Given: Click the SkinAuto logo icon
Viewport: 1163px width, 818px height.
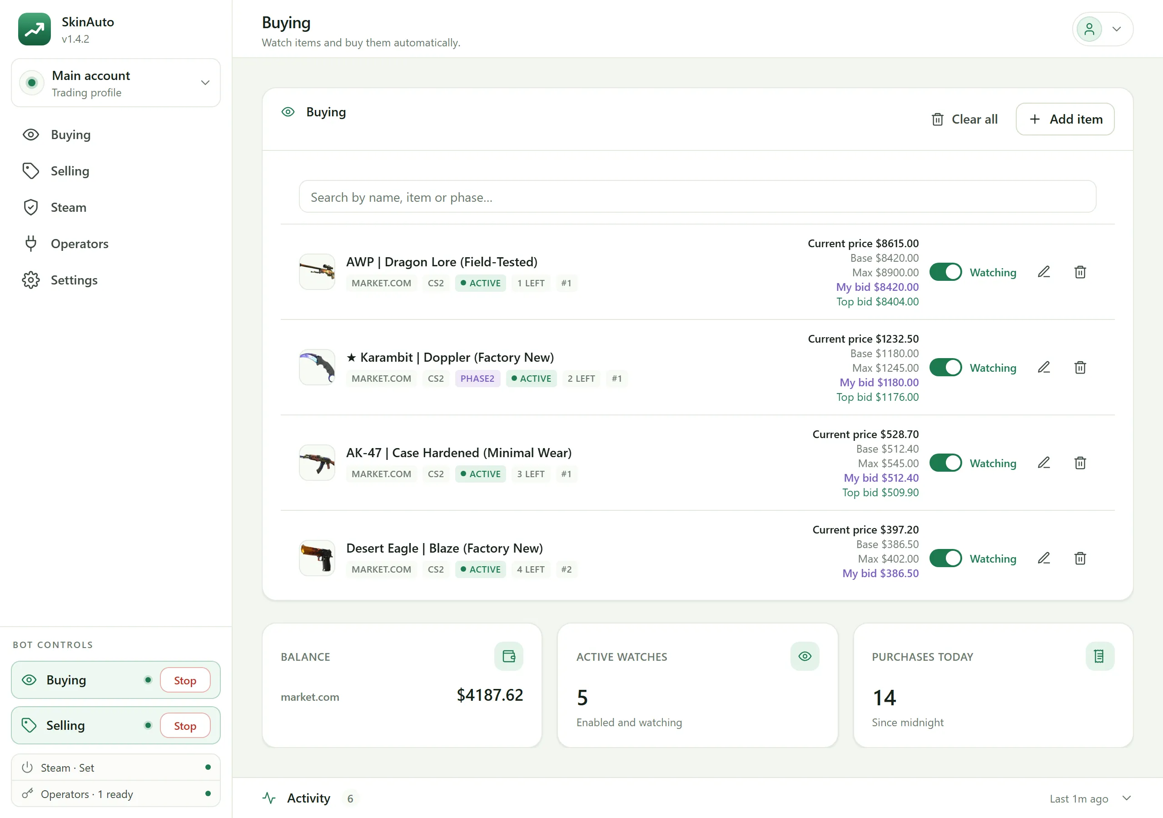Looking at the screenshot, I should pyautogui.click(x=35, y=30).
